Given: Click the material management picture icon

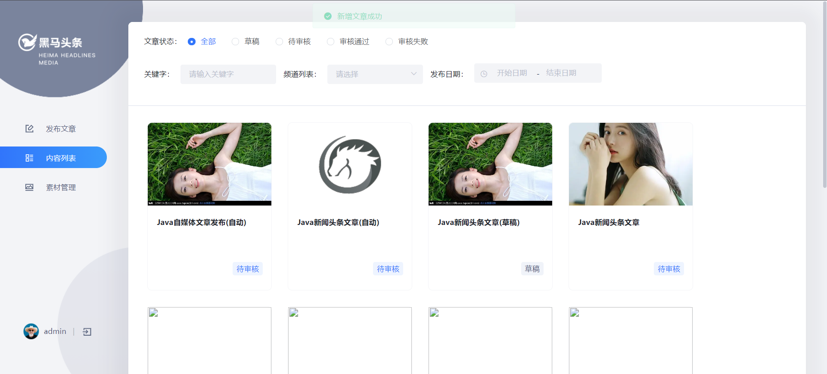Looking at the screenshot, I should click(x=29, y=187).
